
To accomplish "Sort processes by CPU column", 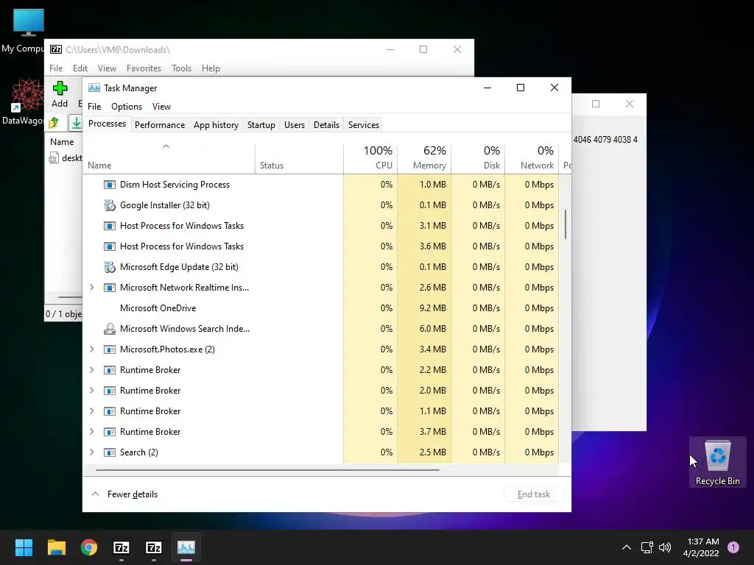I will coord(371,158).
